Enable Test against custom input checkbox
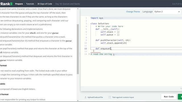Viewport: 182px width, 102px height. click(109, 97)
